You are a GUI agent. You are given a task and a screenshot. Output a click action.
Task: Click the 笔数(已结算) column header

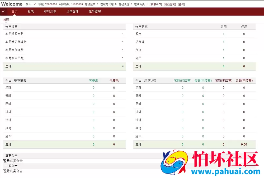coord(182,80)
